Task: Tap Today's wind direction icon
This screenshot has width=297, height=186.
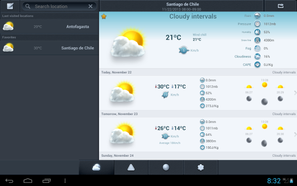Action: [x=165, y=95]
